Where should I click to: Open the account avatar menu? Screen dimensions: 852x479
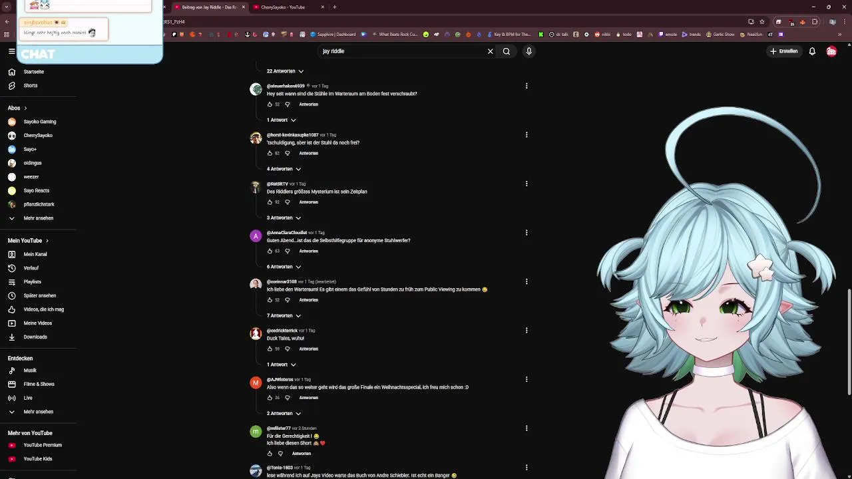831,51
